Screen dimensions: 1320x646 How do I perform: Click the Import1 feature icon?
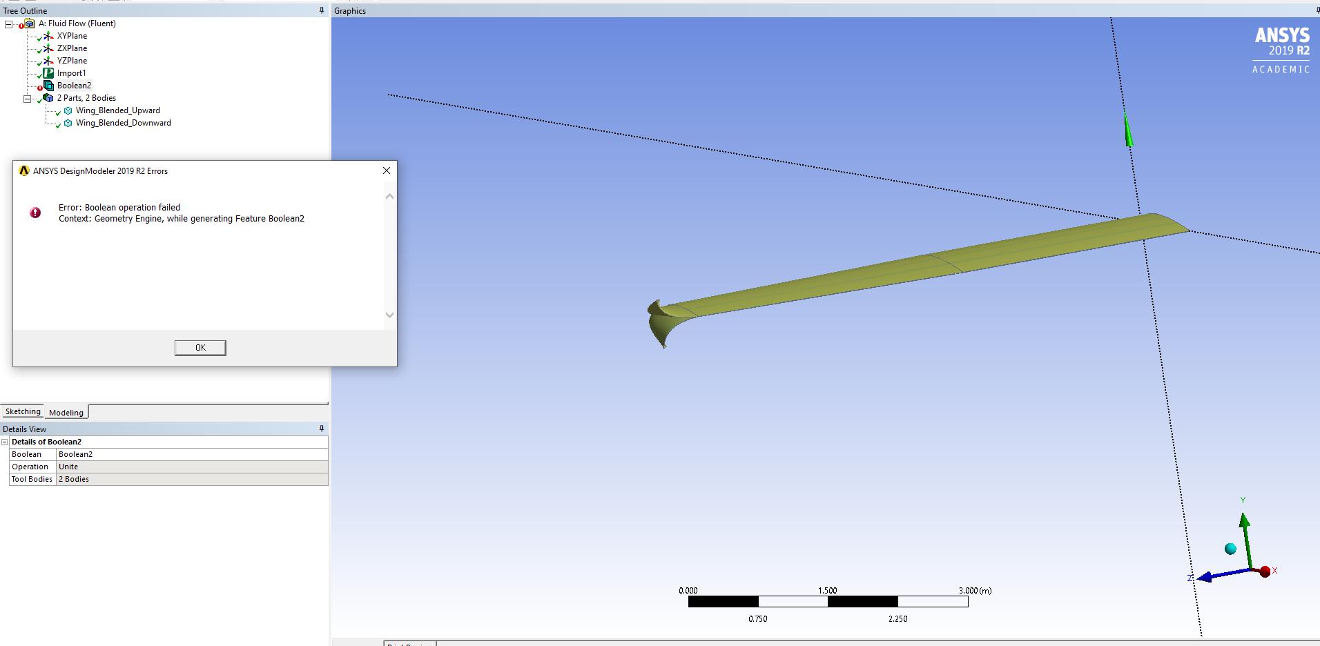[48, 73]
